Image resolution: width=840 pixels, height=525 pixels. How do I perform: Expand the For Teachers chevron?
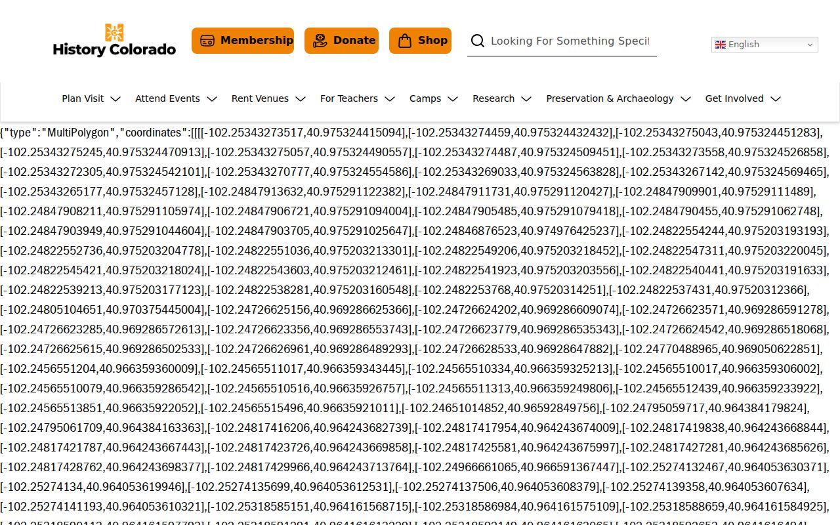click(x=390, y=99)
